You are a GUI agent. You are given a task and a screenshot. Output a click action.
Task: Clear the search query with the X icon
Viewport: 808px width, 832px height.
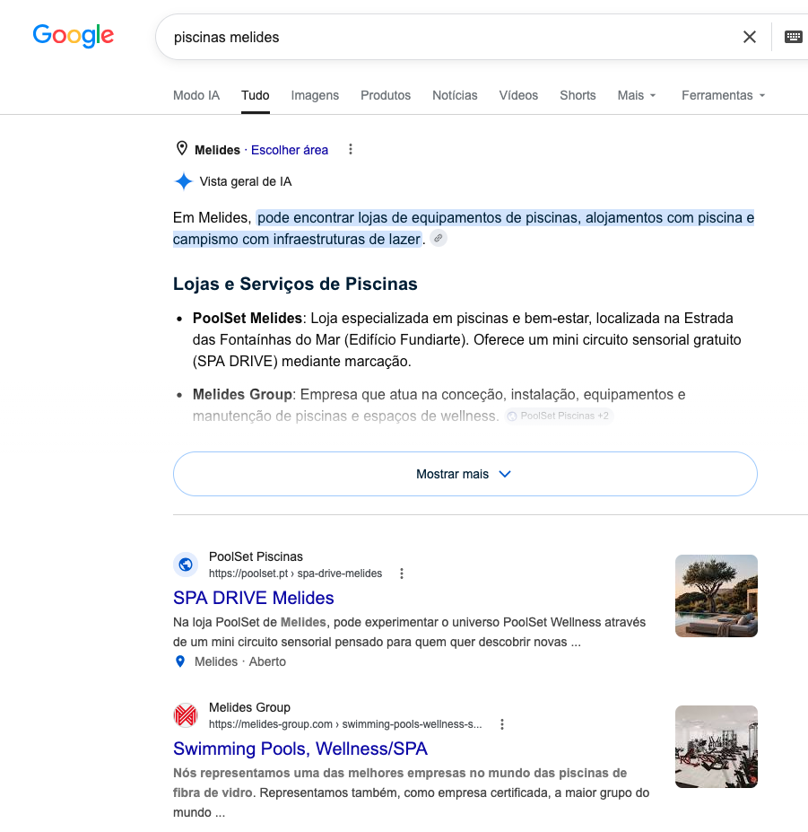pos(749,37)
